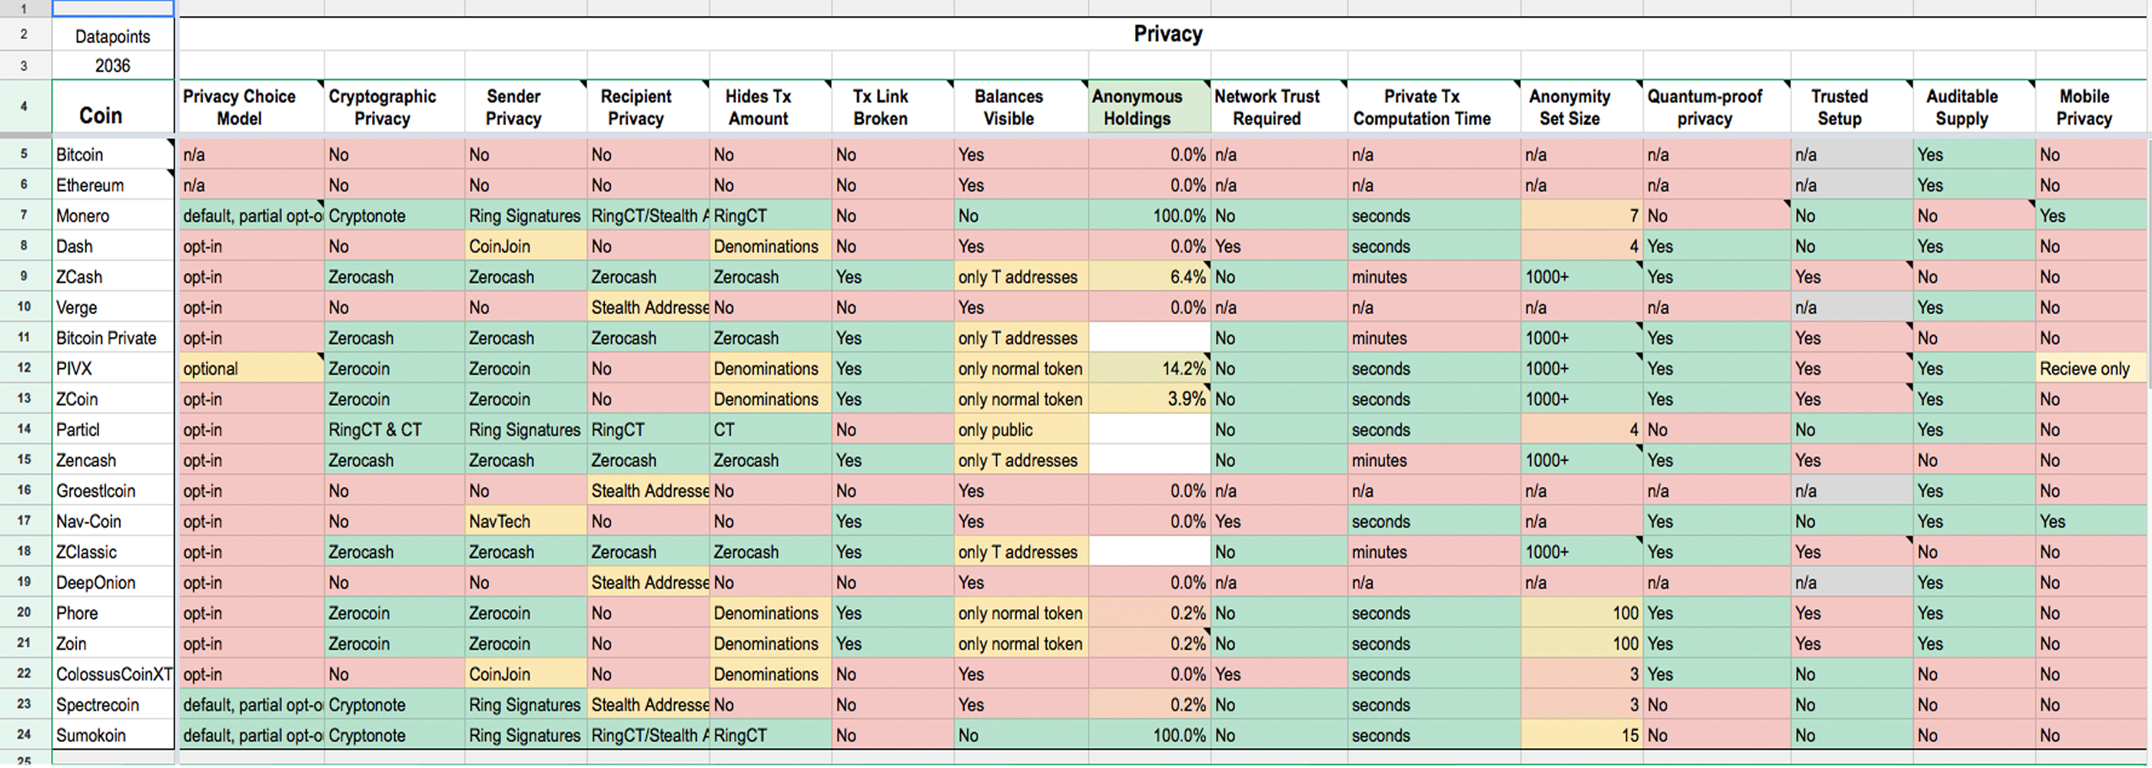Select ZCash's 6.4% Anonymous Holdings cell
Screen dimensions: 2152x768
(1149, 276)
